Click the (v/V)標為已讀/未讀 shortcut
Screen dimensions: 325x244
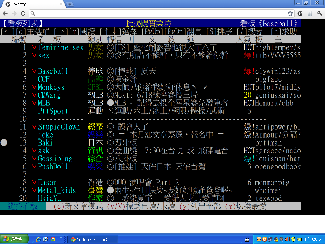click(141, 206)
